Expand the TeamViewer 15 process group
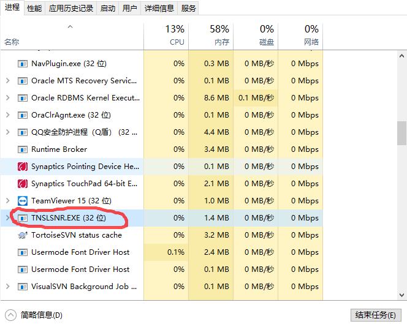407x324 pixels. click(x=7, y=201)
